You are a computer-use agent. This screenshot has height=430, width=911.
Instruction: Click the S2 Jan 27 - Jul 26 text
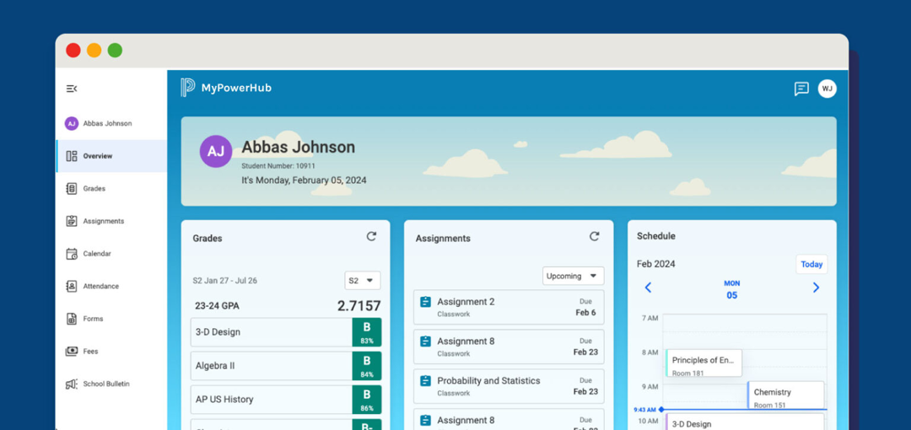(x=225, y=281)
